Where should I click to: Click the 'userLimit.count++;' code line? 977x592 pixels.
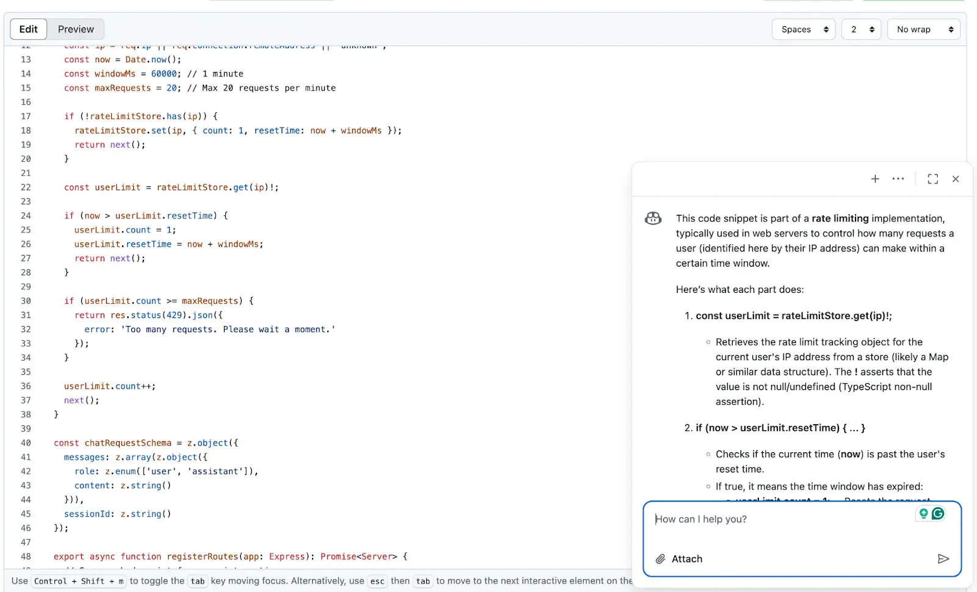110,386
